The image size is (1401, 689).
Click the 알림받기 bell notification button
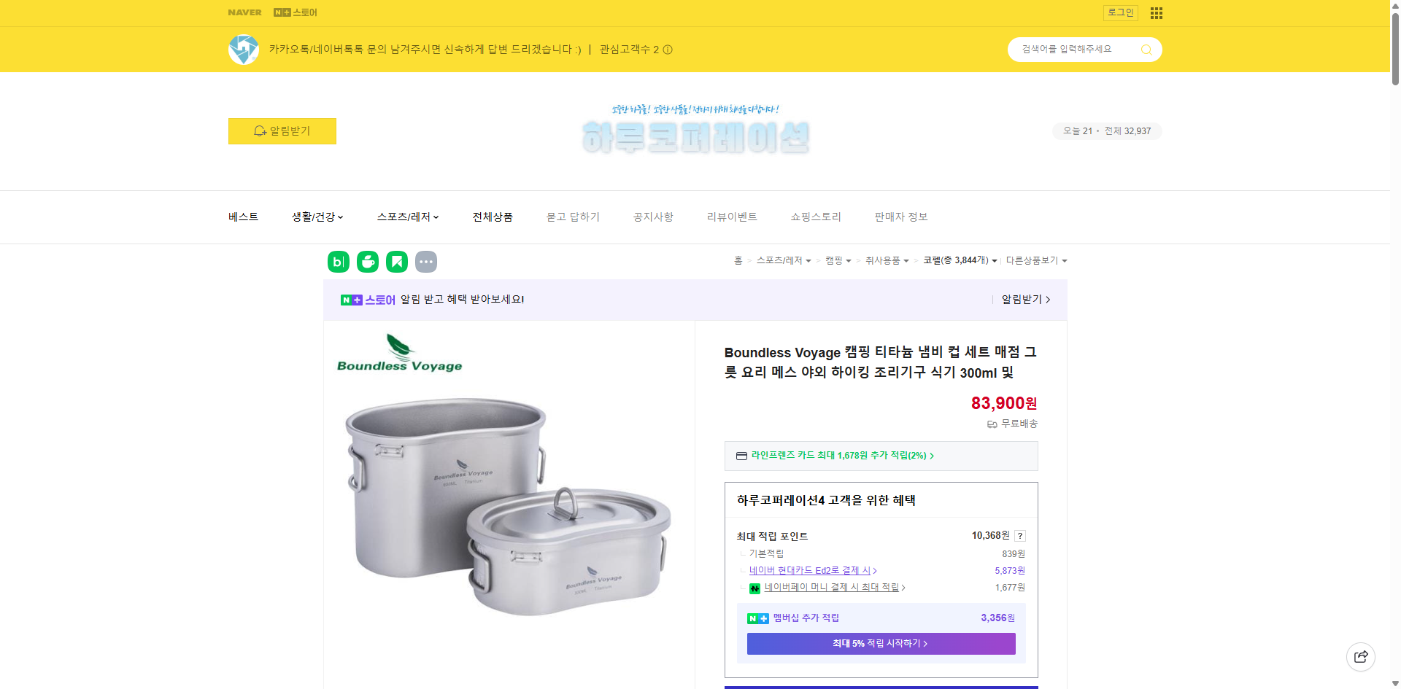click(x=282, y=131)
